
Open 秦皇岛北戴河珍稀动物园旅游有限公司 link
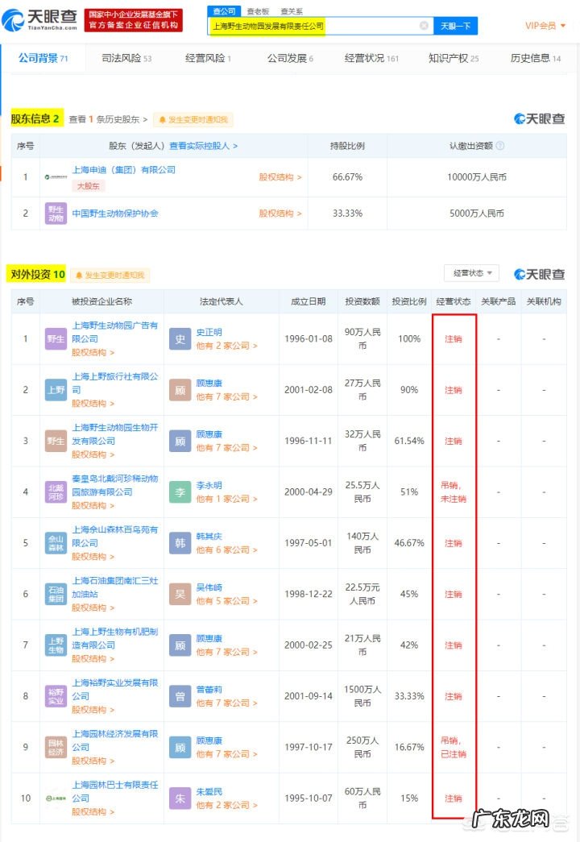coord(115,485)
